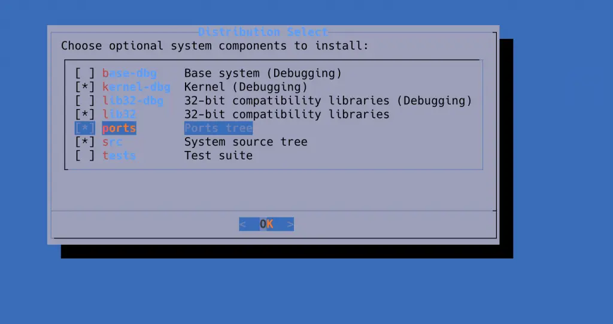This screenshot has width=613, height=324.
Task: Select the base-dbg component name
Action: pos(129,73)
